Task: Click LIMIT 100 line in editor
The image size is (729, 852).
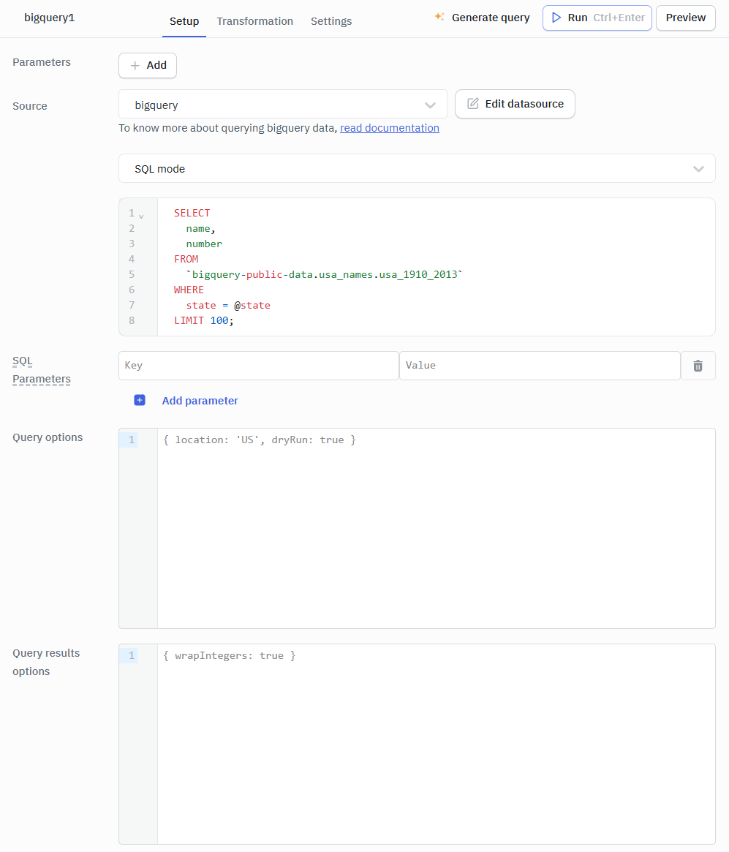Action: (204, 320)
